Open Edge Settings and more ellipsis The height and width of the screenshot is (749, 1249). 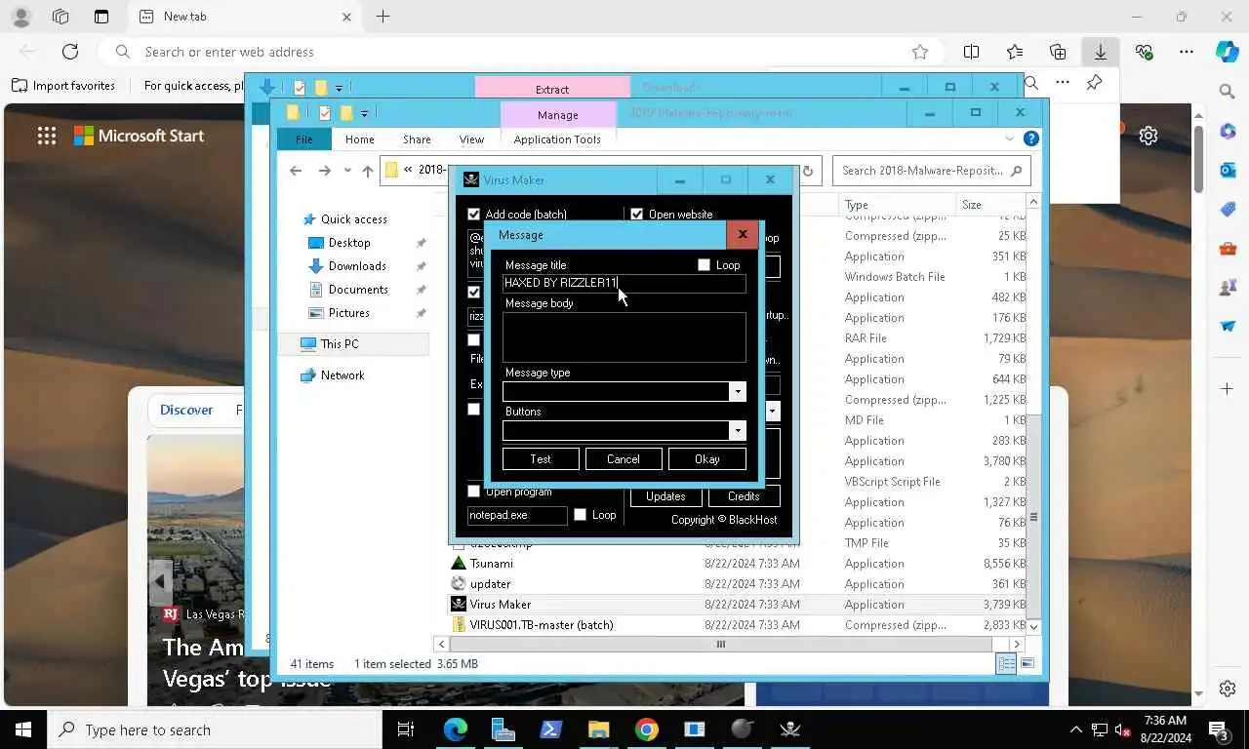(x=1187, y=52)
